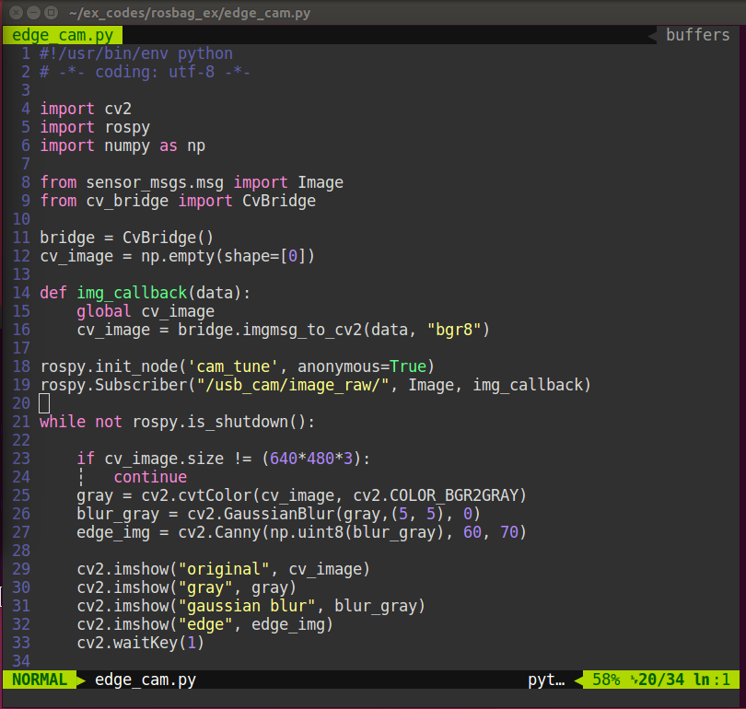Click 'CvBridge()' call on line 11

pyautogui.click(x=169, y=238)
